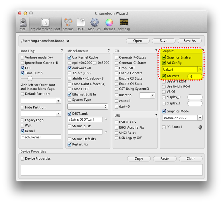The height and width of the screenshot is (204, 223).
Task: Click the CPU help question mark
Action: pos(156,51)
